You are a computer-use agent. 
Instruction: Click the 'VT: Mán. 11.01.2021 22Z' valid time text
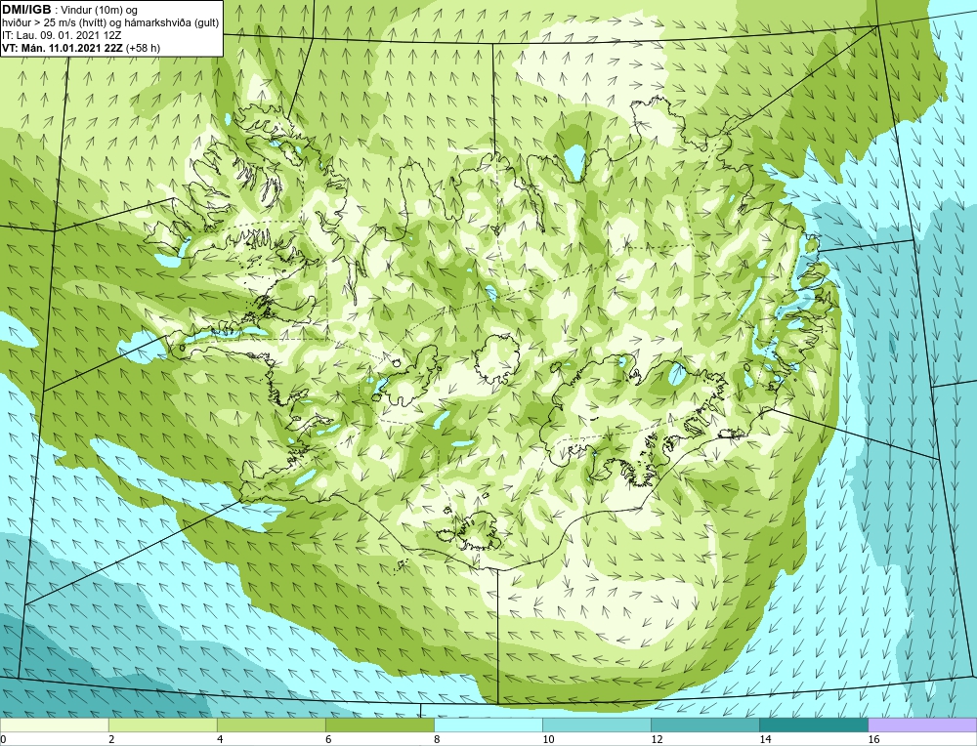(x=63, y=48)
